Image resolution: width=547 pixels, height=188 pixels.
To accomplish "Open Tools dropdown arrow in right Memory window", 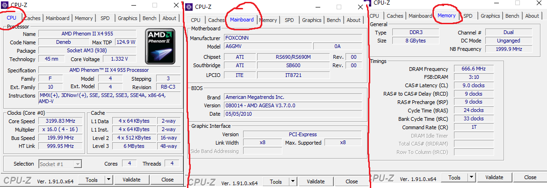I will click(472, 178).
